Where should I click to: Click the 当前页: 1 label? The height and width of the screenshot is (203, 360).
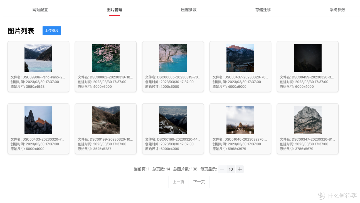coord(142,169)
